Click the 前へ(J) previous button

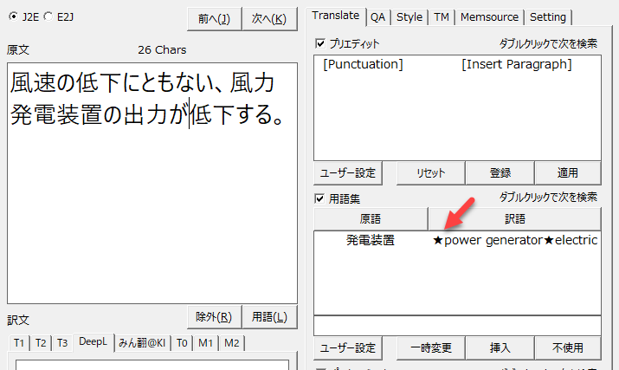213,19
